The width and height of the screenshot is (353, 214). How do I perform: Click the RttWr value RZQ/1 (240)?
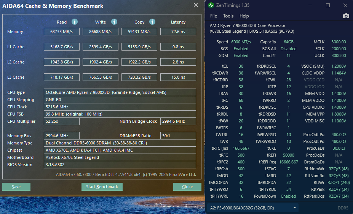pyautogui.click(x=339, y=182)
